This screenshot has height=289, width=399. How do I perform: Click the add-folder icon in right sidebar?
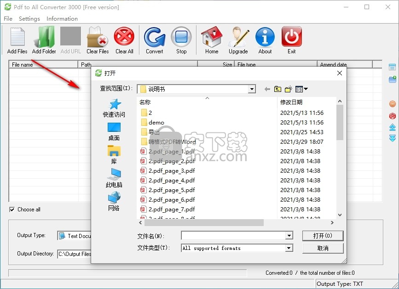pos(393,79)
